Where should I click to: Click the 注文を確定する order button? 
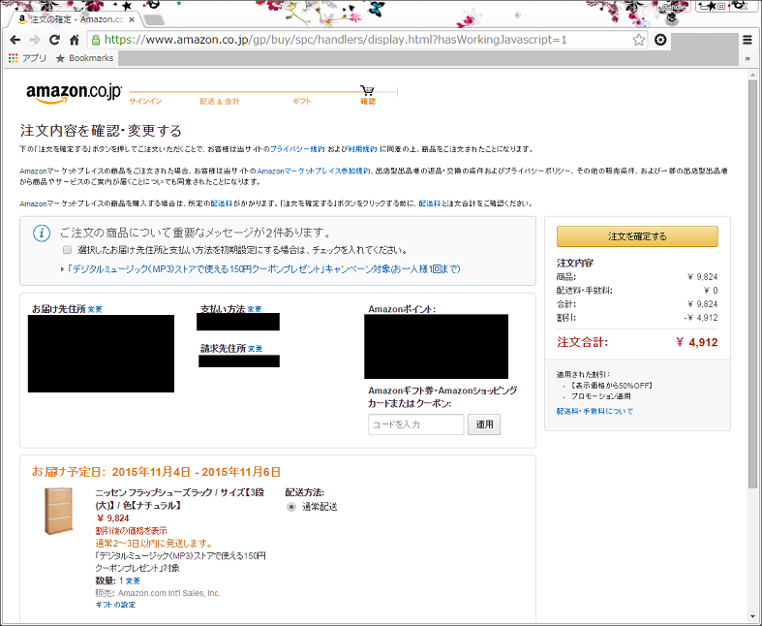coord(637,236)
